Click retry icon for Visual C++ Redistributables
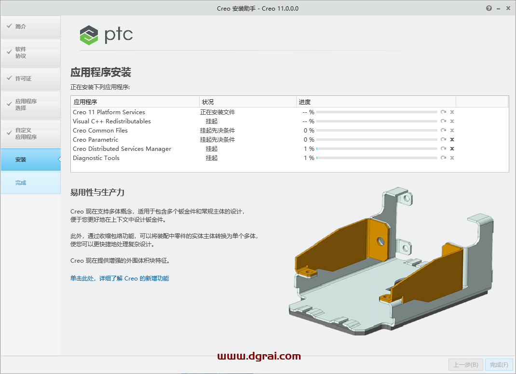This screenshot has width=516, height=374. coord(443,121)
